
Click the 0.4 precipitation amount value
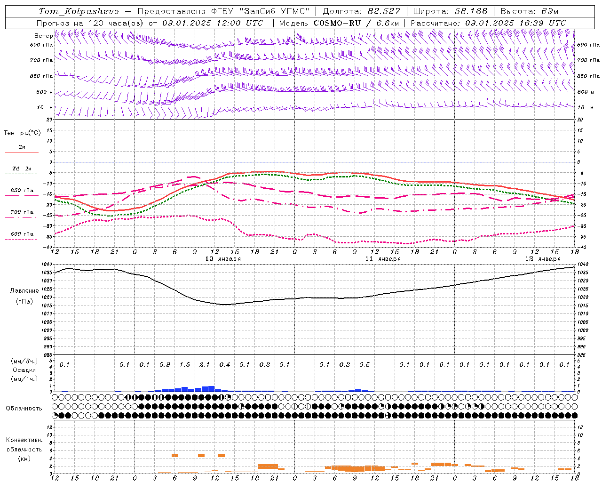(225, 365)
